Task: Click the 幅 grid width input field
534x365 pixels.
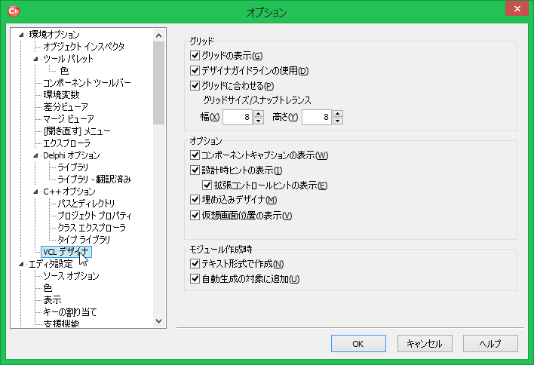Action: point(237,117)
